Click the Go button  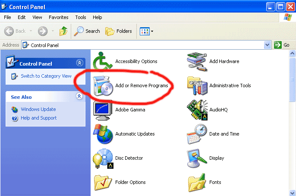(x=282, y=45)
